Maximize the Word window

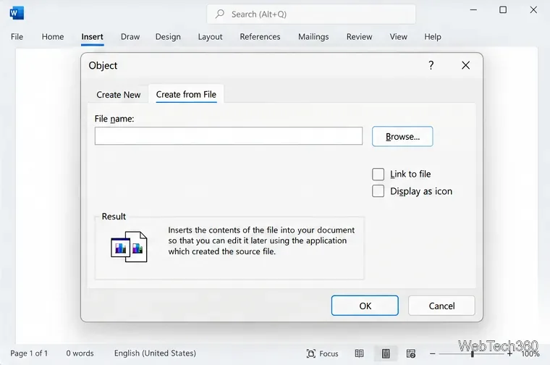point(503,10)
